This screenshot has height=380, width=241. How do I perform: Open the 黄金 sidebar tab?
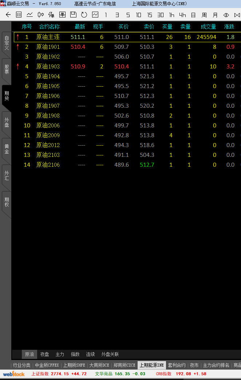click(7, 149)
